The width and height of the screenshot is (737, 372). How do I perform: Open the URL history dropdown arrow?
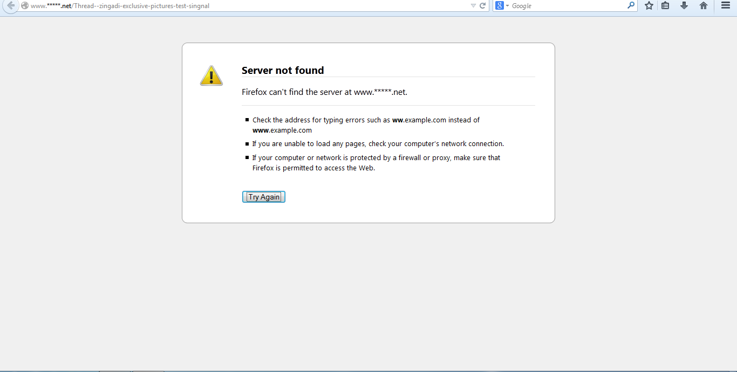pos(473,6)
